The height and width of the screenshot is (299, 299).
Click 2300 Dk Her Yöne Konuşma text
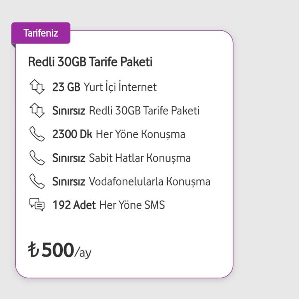(119, 134)
